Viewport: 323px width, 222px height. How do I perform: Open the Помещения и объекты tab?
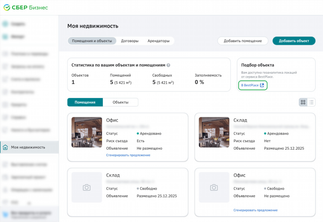coord(92,41)
